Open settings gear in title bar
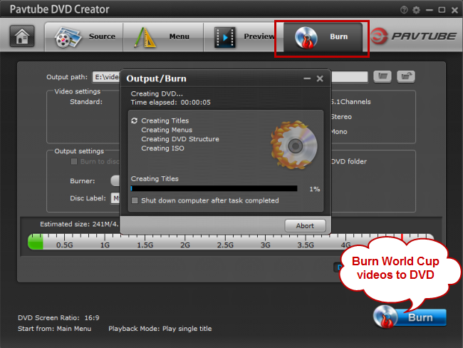 (x=417, y=10)
